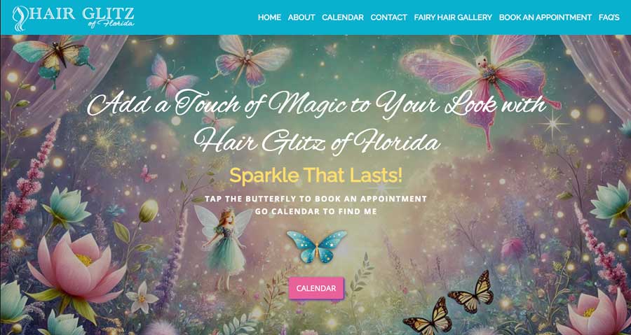Click the pink Calendar button
631x335 pixels.
(x=316, y=288)
